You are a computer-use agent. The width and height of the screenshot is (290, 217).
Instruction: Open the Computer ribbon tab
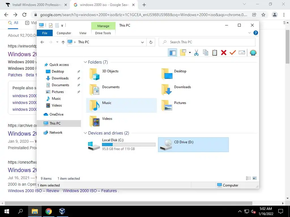64,33
